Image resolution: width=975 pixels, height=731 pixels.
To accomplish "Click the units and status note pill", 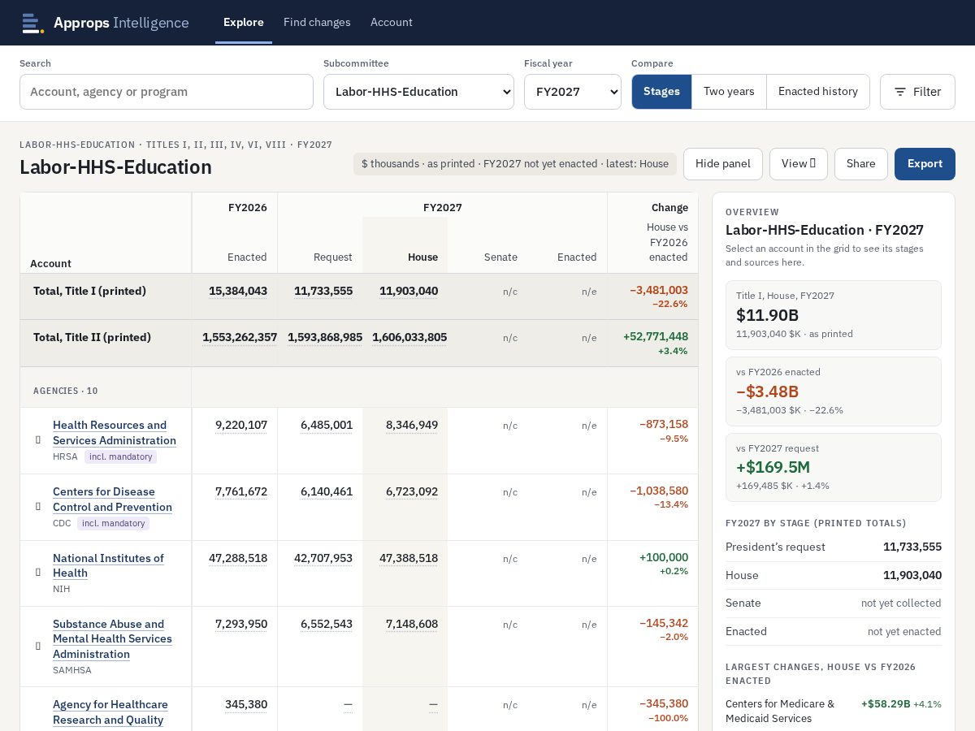I will pos(515,164).
